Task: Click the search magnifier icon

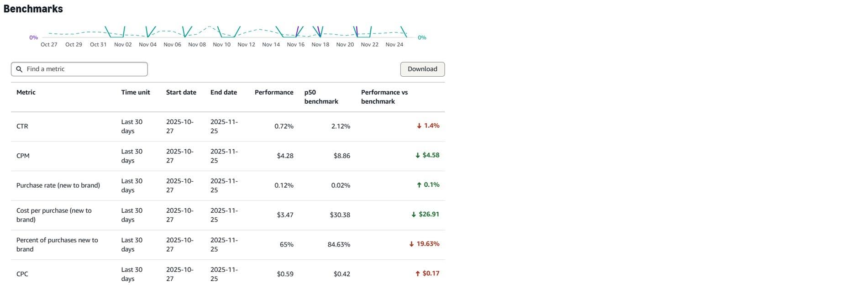Action: click(19, 69)
